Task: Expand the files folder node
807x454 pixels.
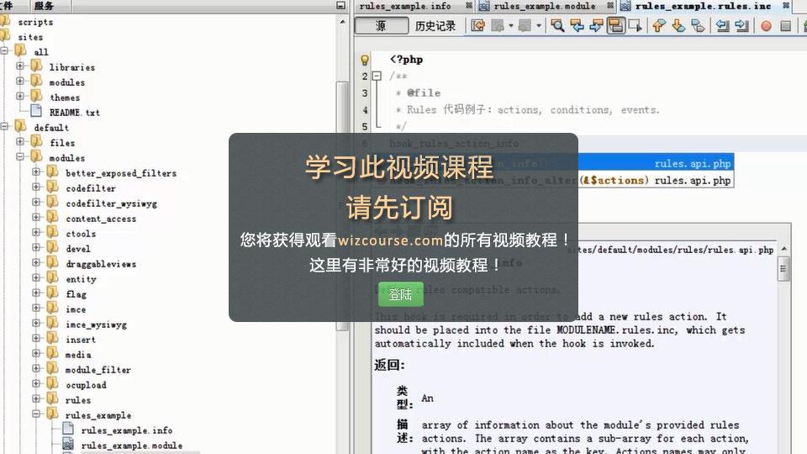Action: pyautogui.click(x=20, y=141)
